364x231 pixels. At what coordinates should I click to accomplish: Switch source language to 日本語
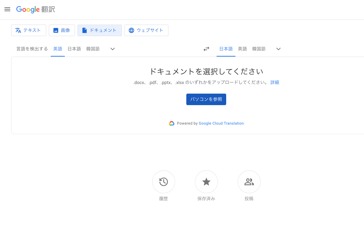74,49
